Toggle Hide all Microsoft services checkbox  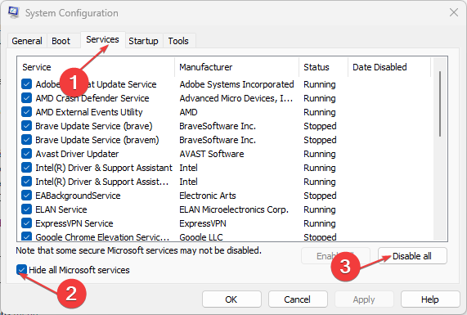21,270
